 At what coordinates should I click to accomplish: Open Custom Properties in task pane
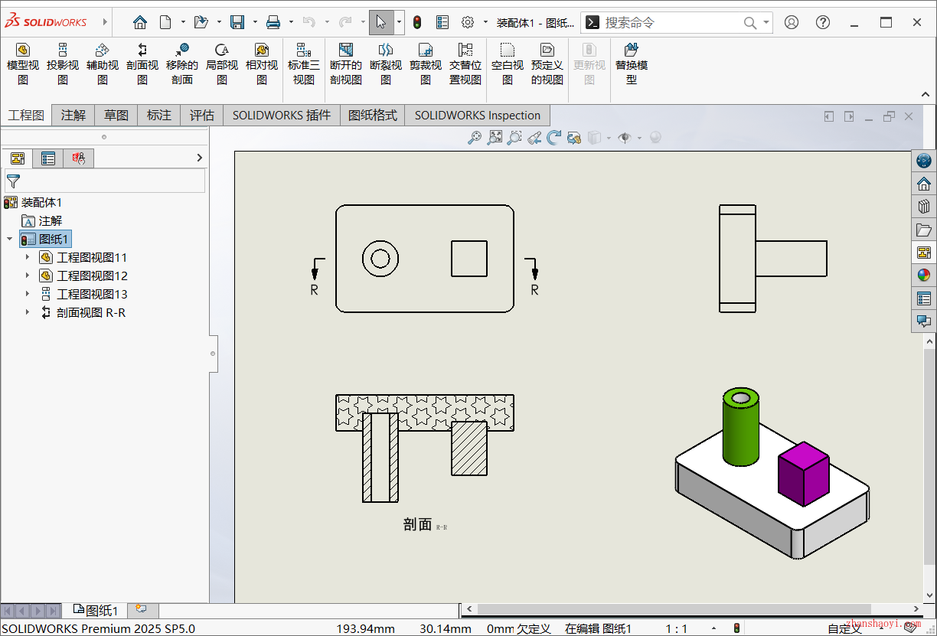(924, 298)
